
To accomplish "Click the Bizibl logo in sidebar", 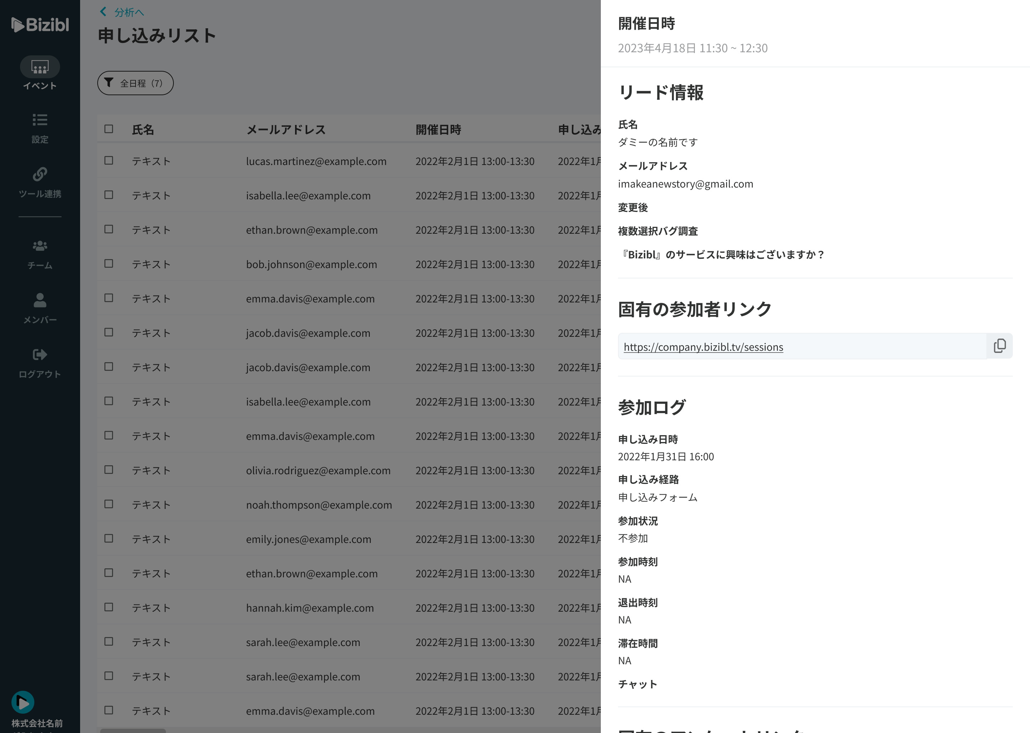I will click(40, 25).
